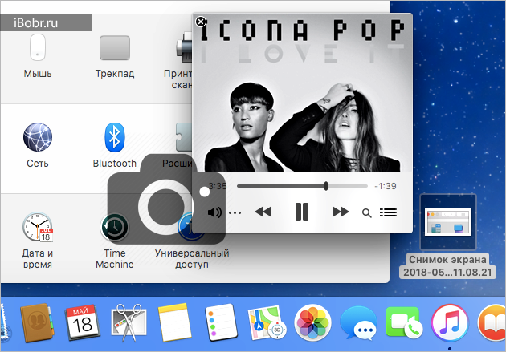
Task: Open the Трекпад preferences pane
Action: (x=115, y=48)
